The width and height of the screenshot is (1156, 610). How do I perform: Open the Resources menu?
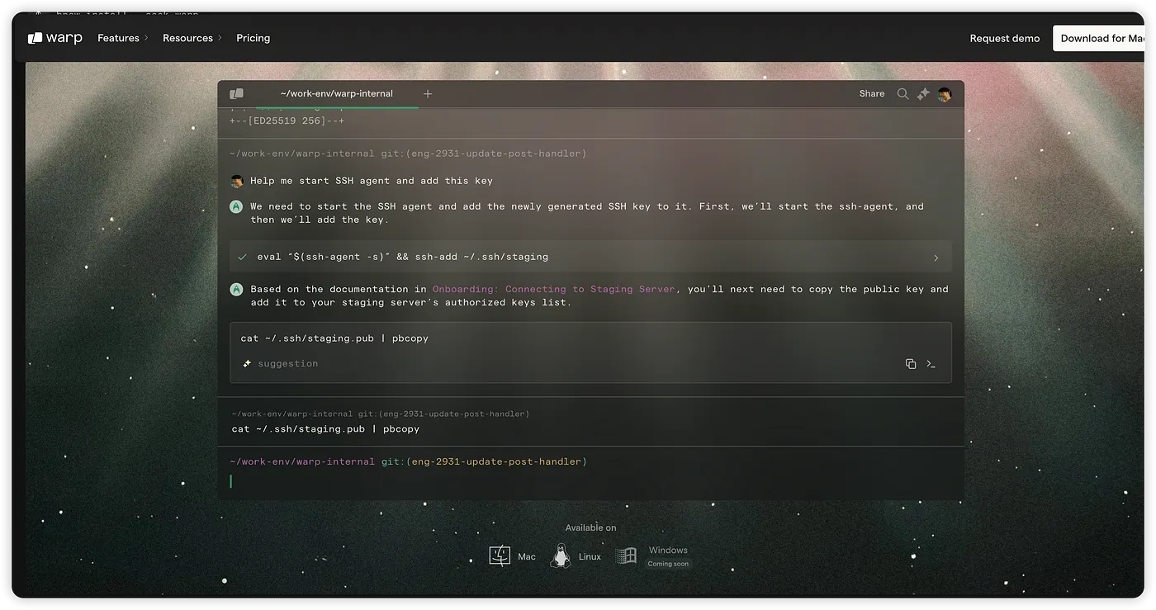(187, 38)
